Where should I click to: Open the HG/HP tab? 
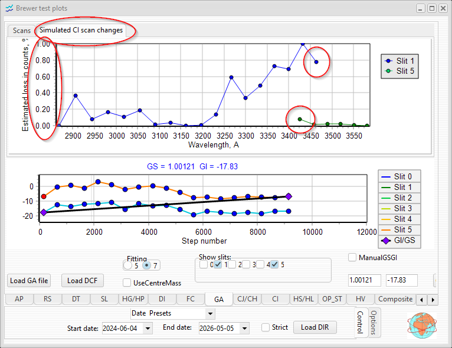coord(133,299)
